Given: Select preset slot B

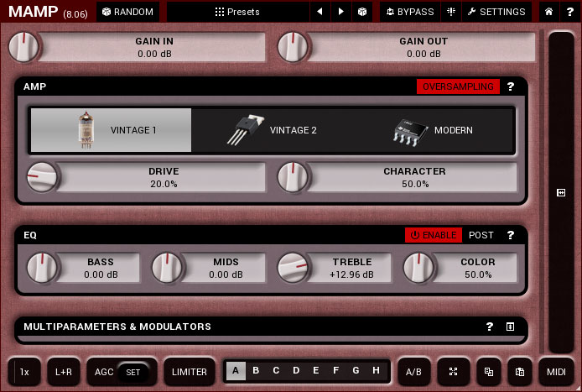Looking at the screenshot, I should (x=256, y=371).
